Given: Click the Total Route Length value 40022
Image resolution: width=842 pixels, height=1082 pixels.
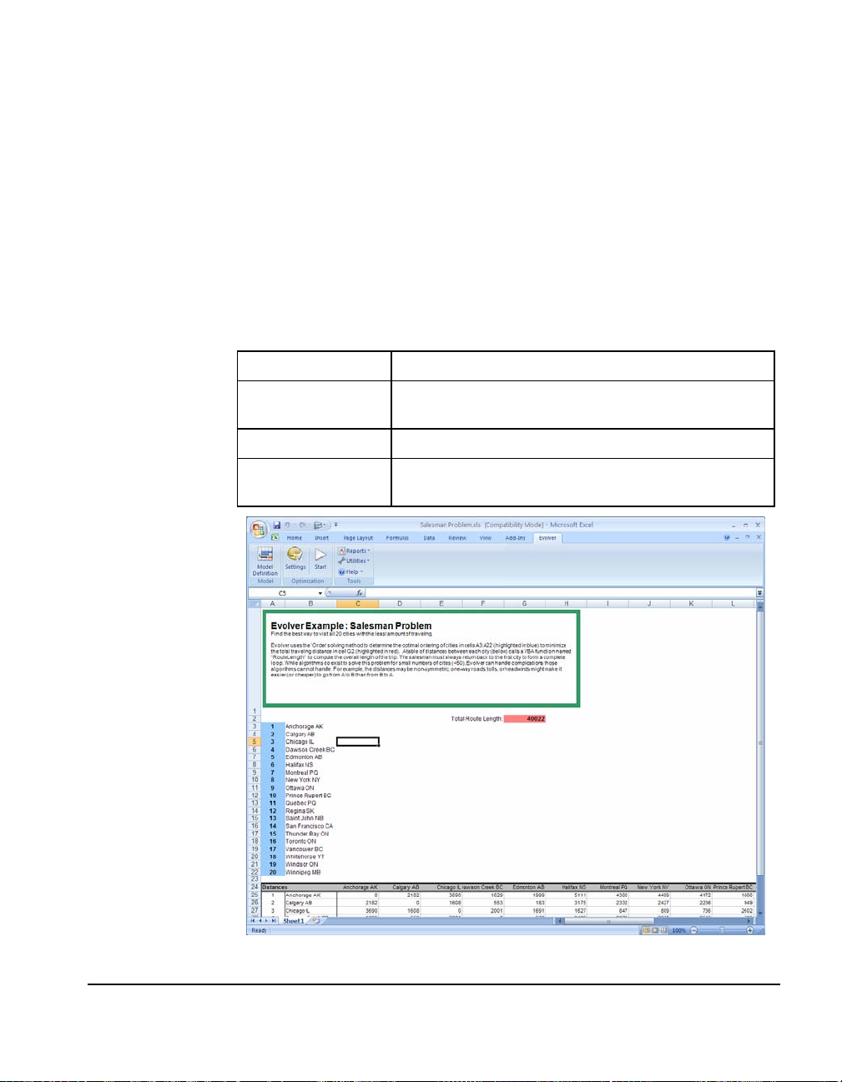Looking at the screenshot, I should pyautogui.click(x=525, y=719).
